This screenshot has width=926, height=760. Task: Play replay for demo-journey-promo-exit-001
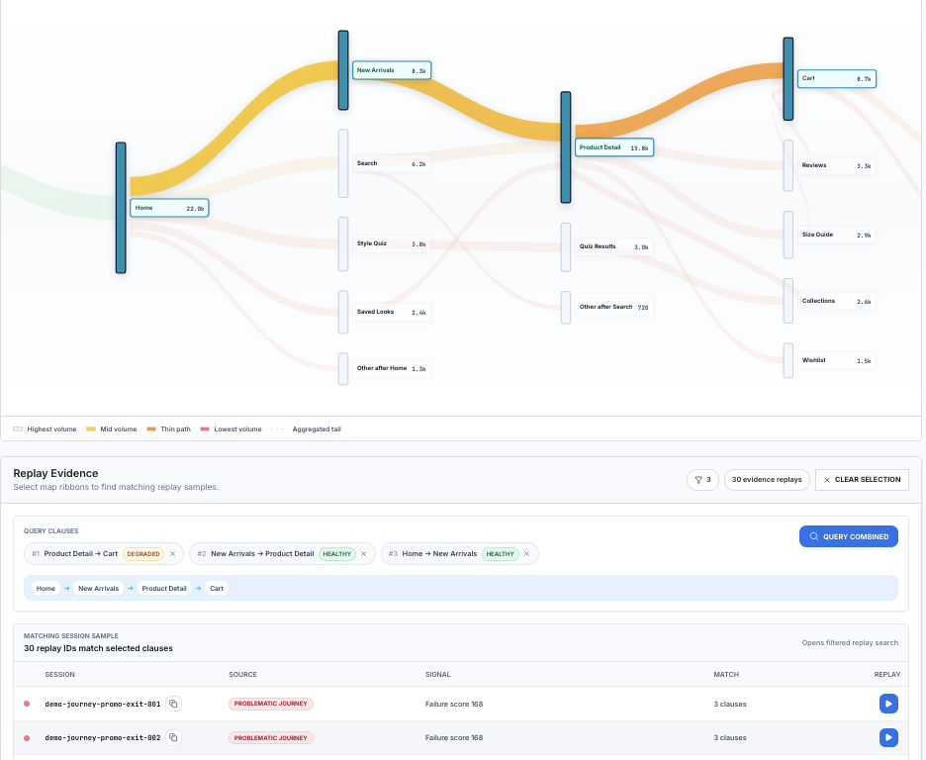[888, 704]
